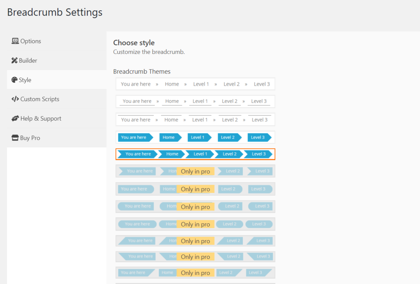Go to the Help & Support page

[x=40, y=118]
